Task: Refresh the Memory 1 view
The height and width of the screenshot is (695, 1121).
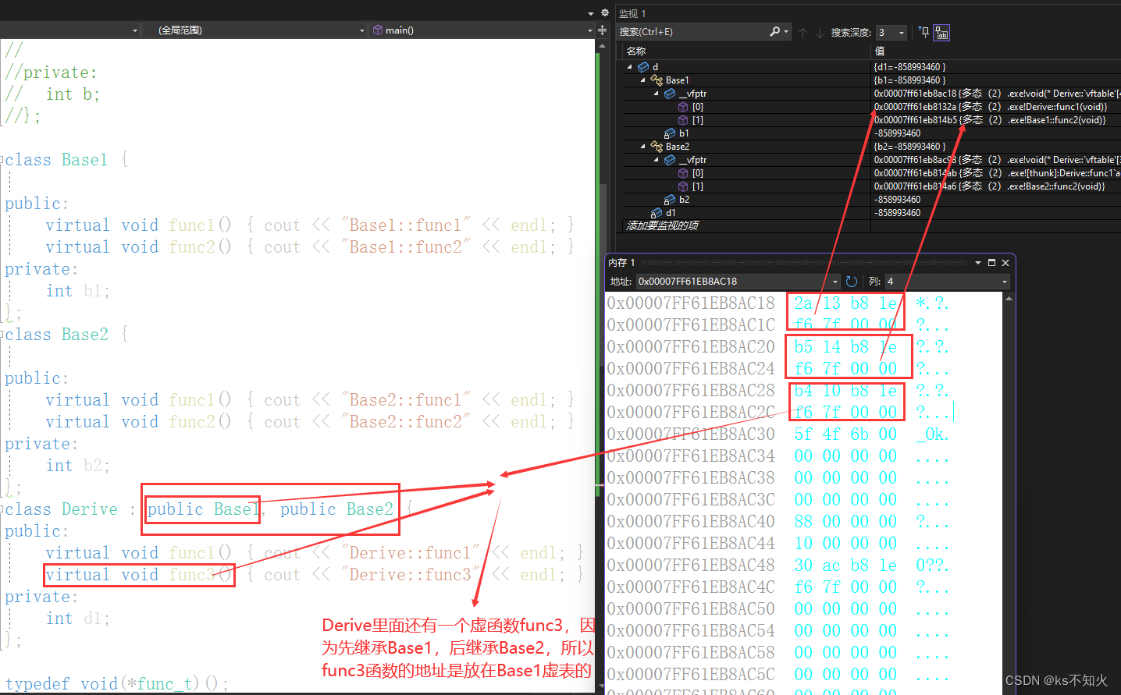Action: pos(852,282)
